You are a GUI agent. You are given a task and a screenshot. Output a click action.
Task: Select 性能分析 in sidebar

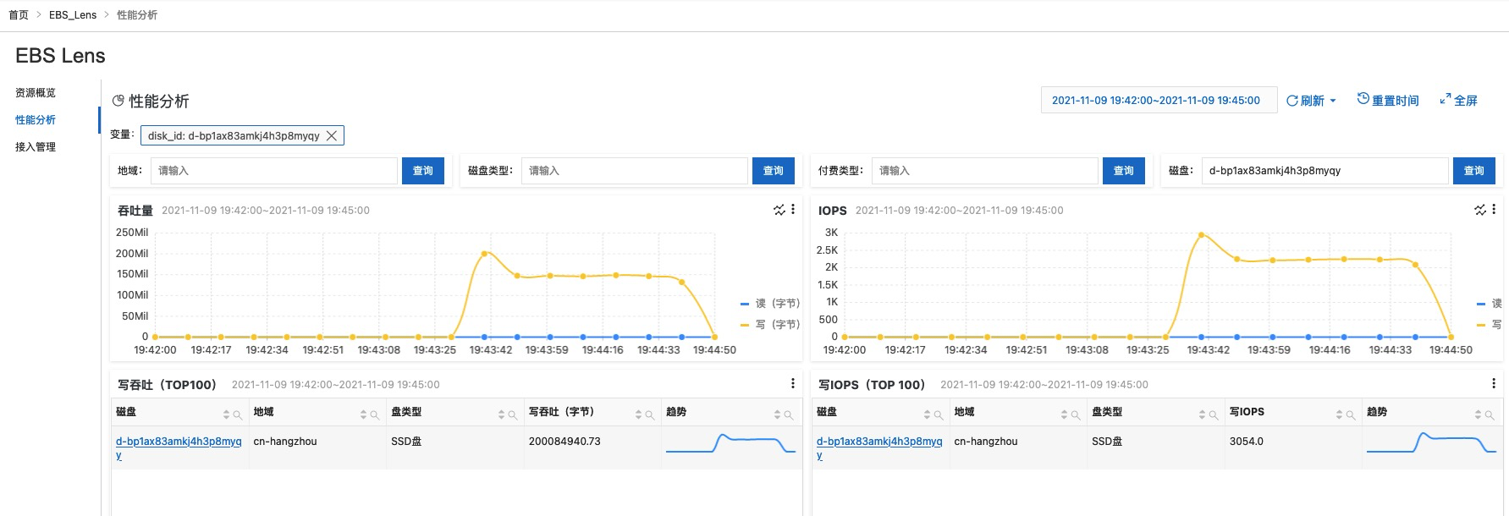tap(36, 119)
